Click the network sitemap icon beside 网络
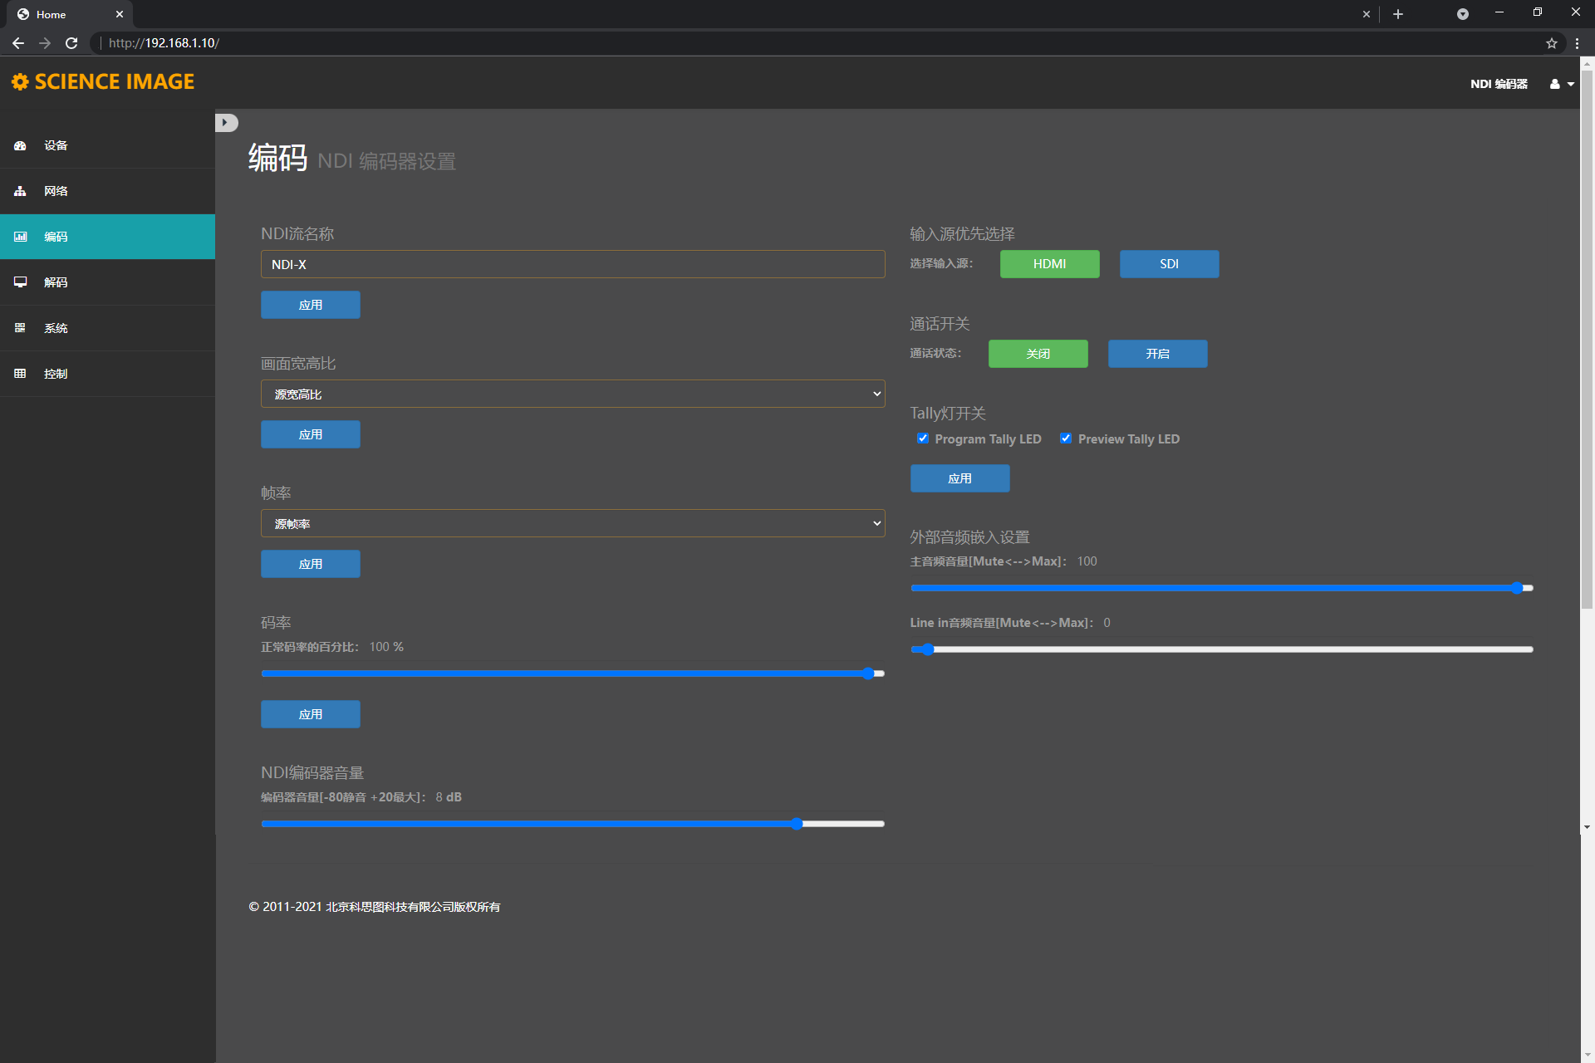Screen dimensions: 1595x1063 pyautogui.click(x=20, y=191)
